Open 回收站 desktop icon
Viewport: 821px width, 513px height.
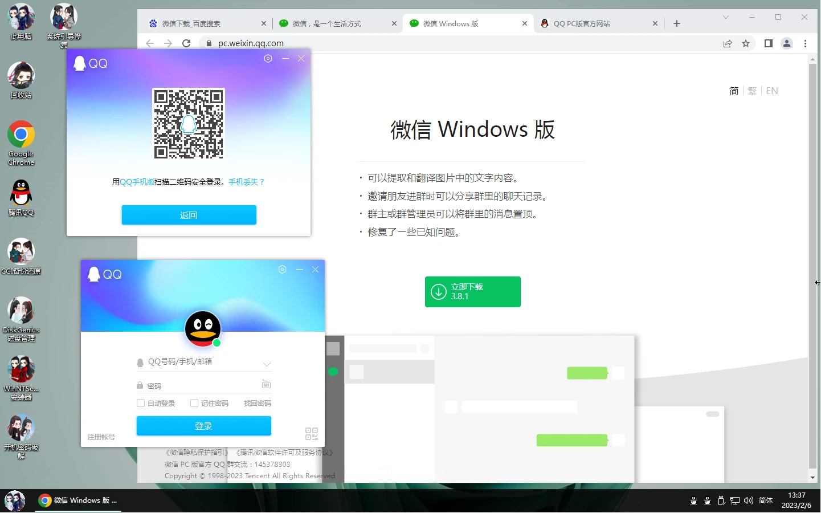pyautogui.click(x=21, y=80)
